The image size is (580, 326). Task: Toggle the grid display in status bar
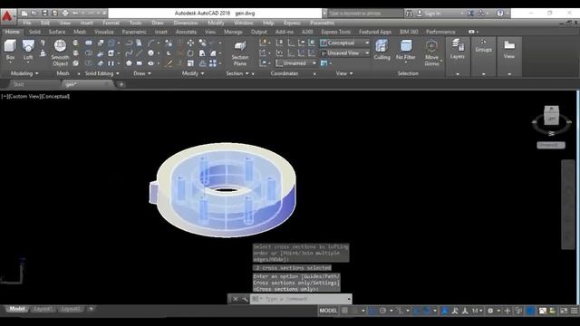point(344,311)
